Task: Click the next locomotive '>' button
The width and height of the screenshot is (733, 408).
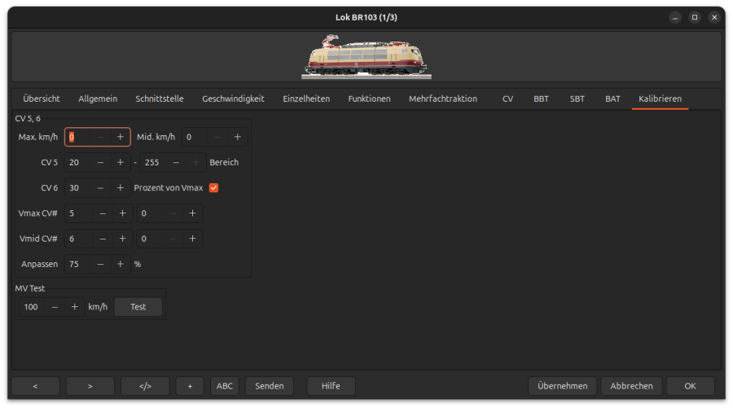Action: (90, 386)
